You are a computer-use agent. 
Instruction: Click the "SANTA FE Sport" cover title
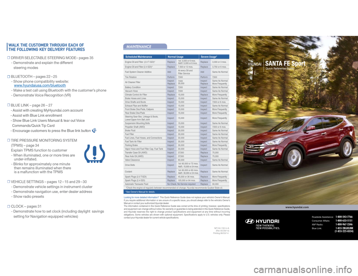[285, 63]
